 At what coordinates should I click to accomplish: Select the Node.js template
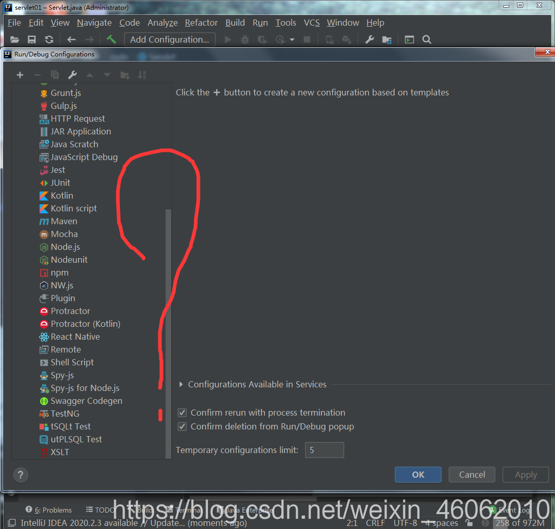(x=66, y=247)
